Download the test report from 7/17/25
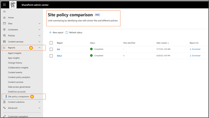 [195, 49]
